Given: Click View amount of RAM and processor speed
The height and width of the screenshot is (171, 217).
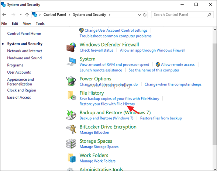Looking at the screenshot, I should point(114,64).
